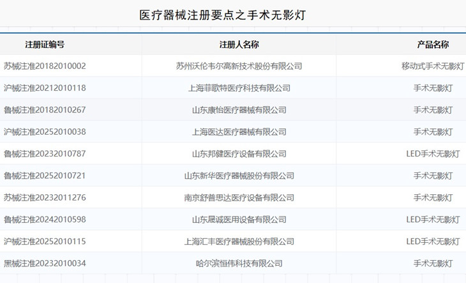The image size is (466, 283).
Task: Click the 产品名称 column header
Action: coord(433,45)
